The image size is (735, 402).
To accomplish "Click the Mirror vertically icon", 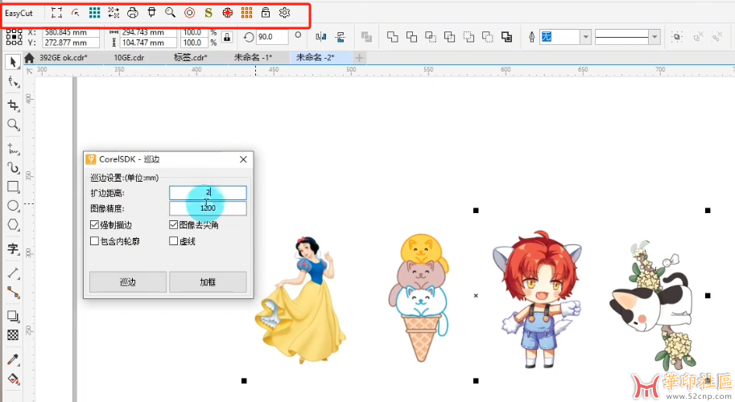I will [x=341, y=37].
